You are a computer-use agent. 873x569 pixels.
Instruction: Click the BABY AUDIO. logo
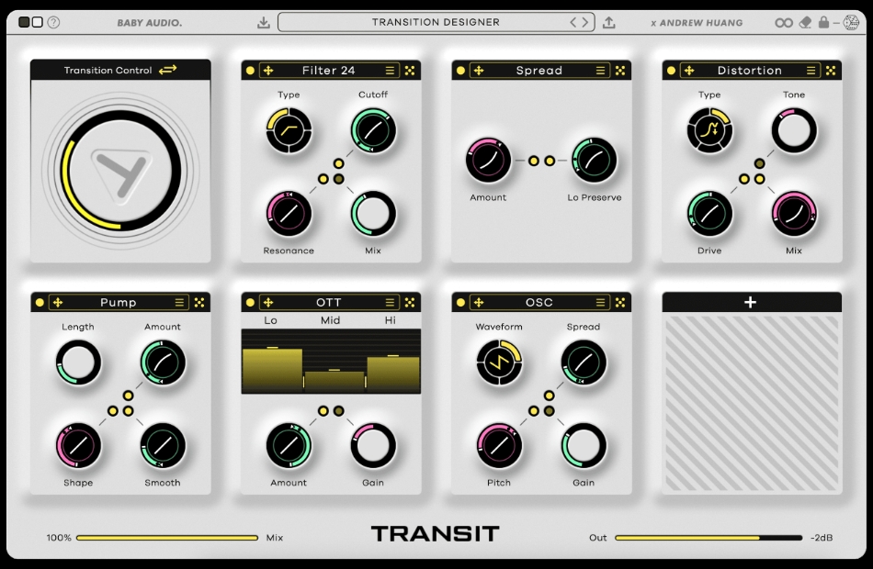[149, 23]
